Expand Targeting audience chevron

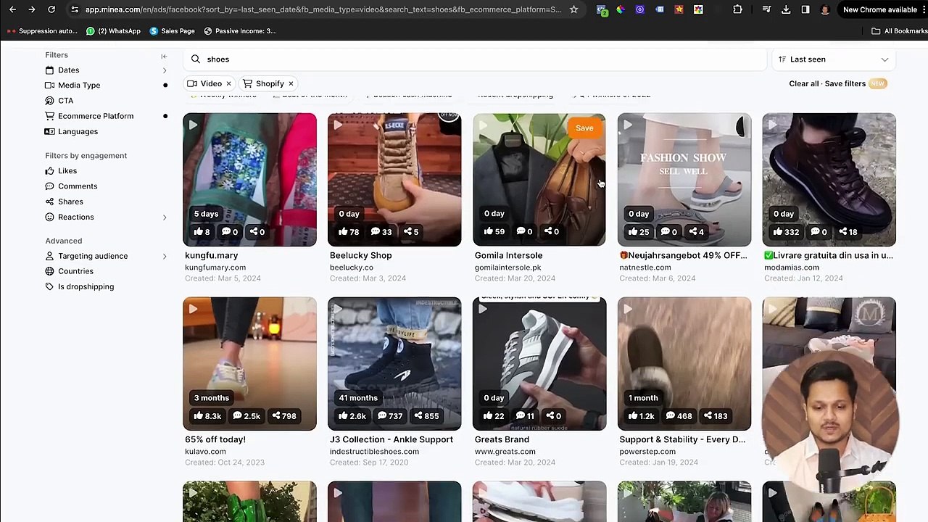click(x=165, y=256)
